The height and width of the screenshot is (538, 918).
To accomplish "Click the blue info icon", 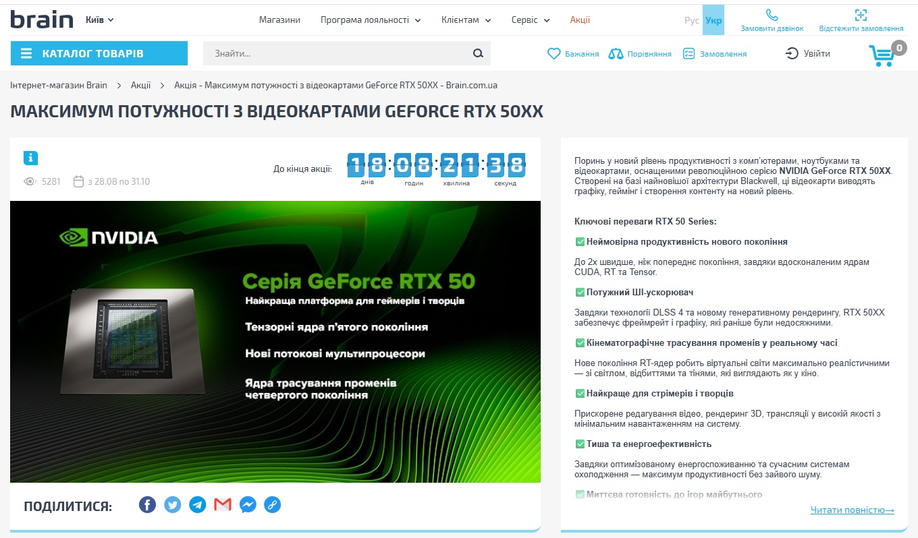I will point(30,158).
